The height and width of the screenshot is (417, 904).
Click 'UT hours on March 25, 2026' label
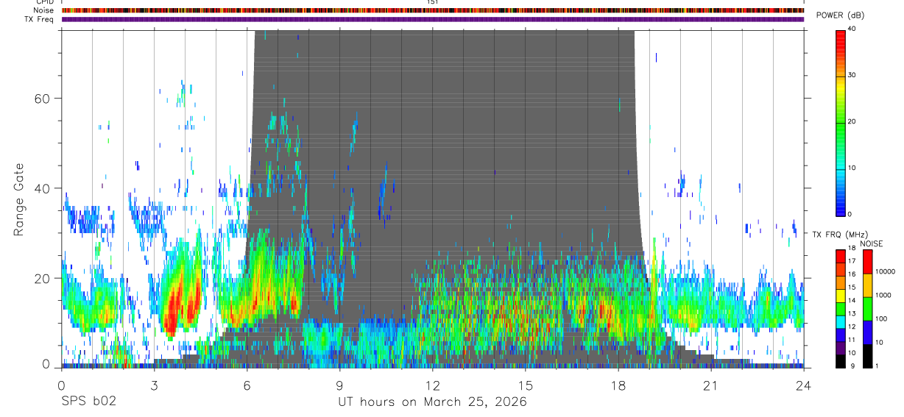[x=432, y=402]
